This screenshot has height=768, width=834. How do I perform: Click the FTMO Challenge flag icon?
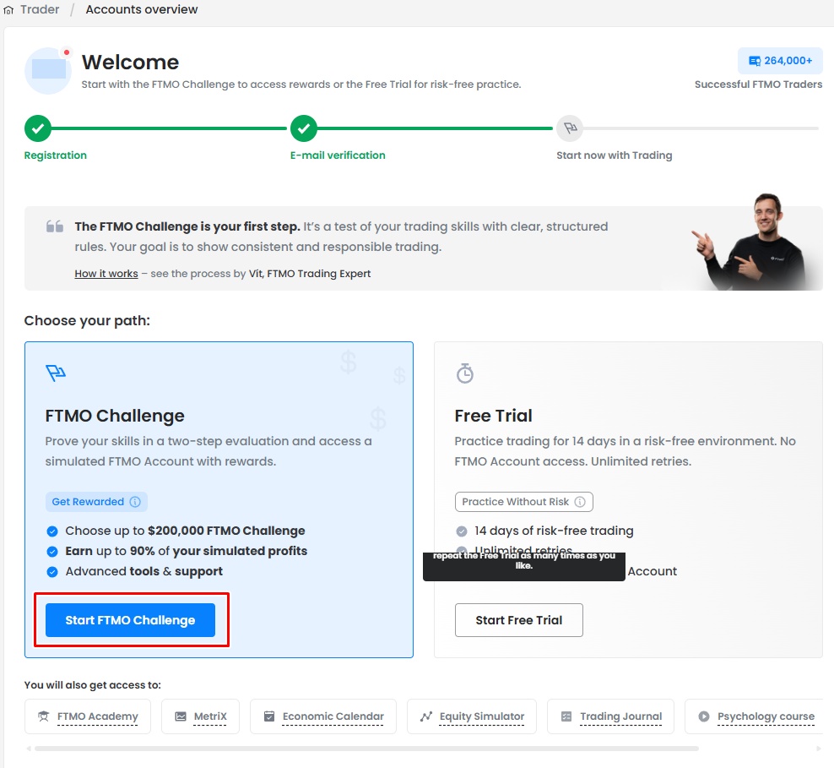(x=56, y=373)
